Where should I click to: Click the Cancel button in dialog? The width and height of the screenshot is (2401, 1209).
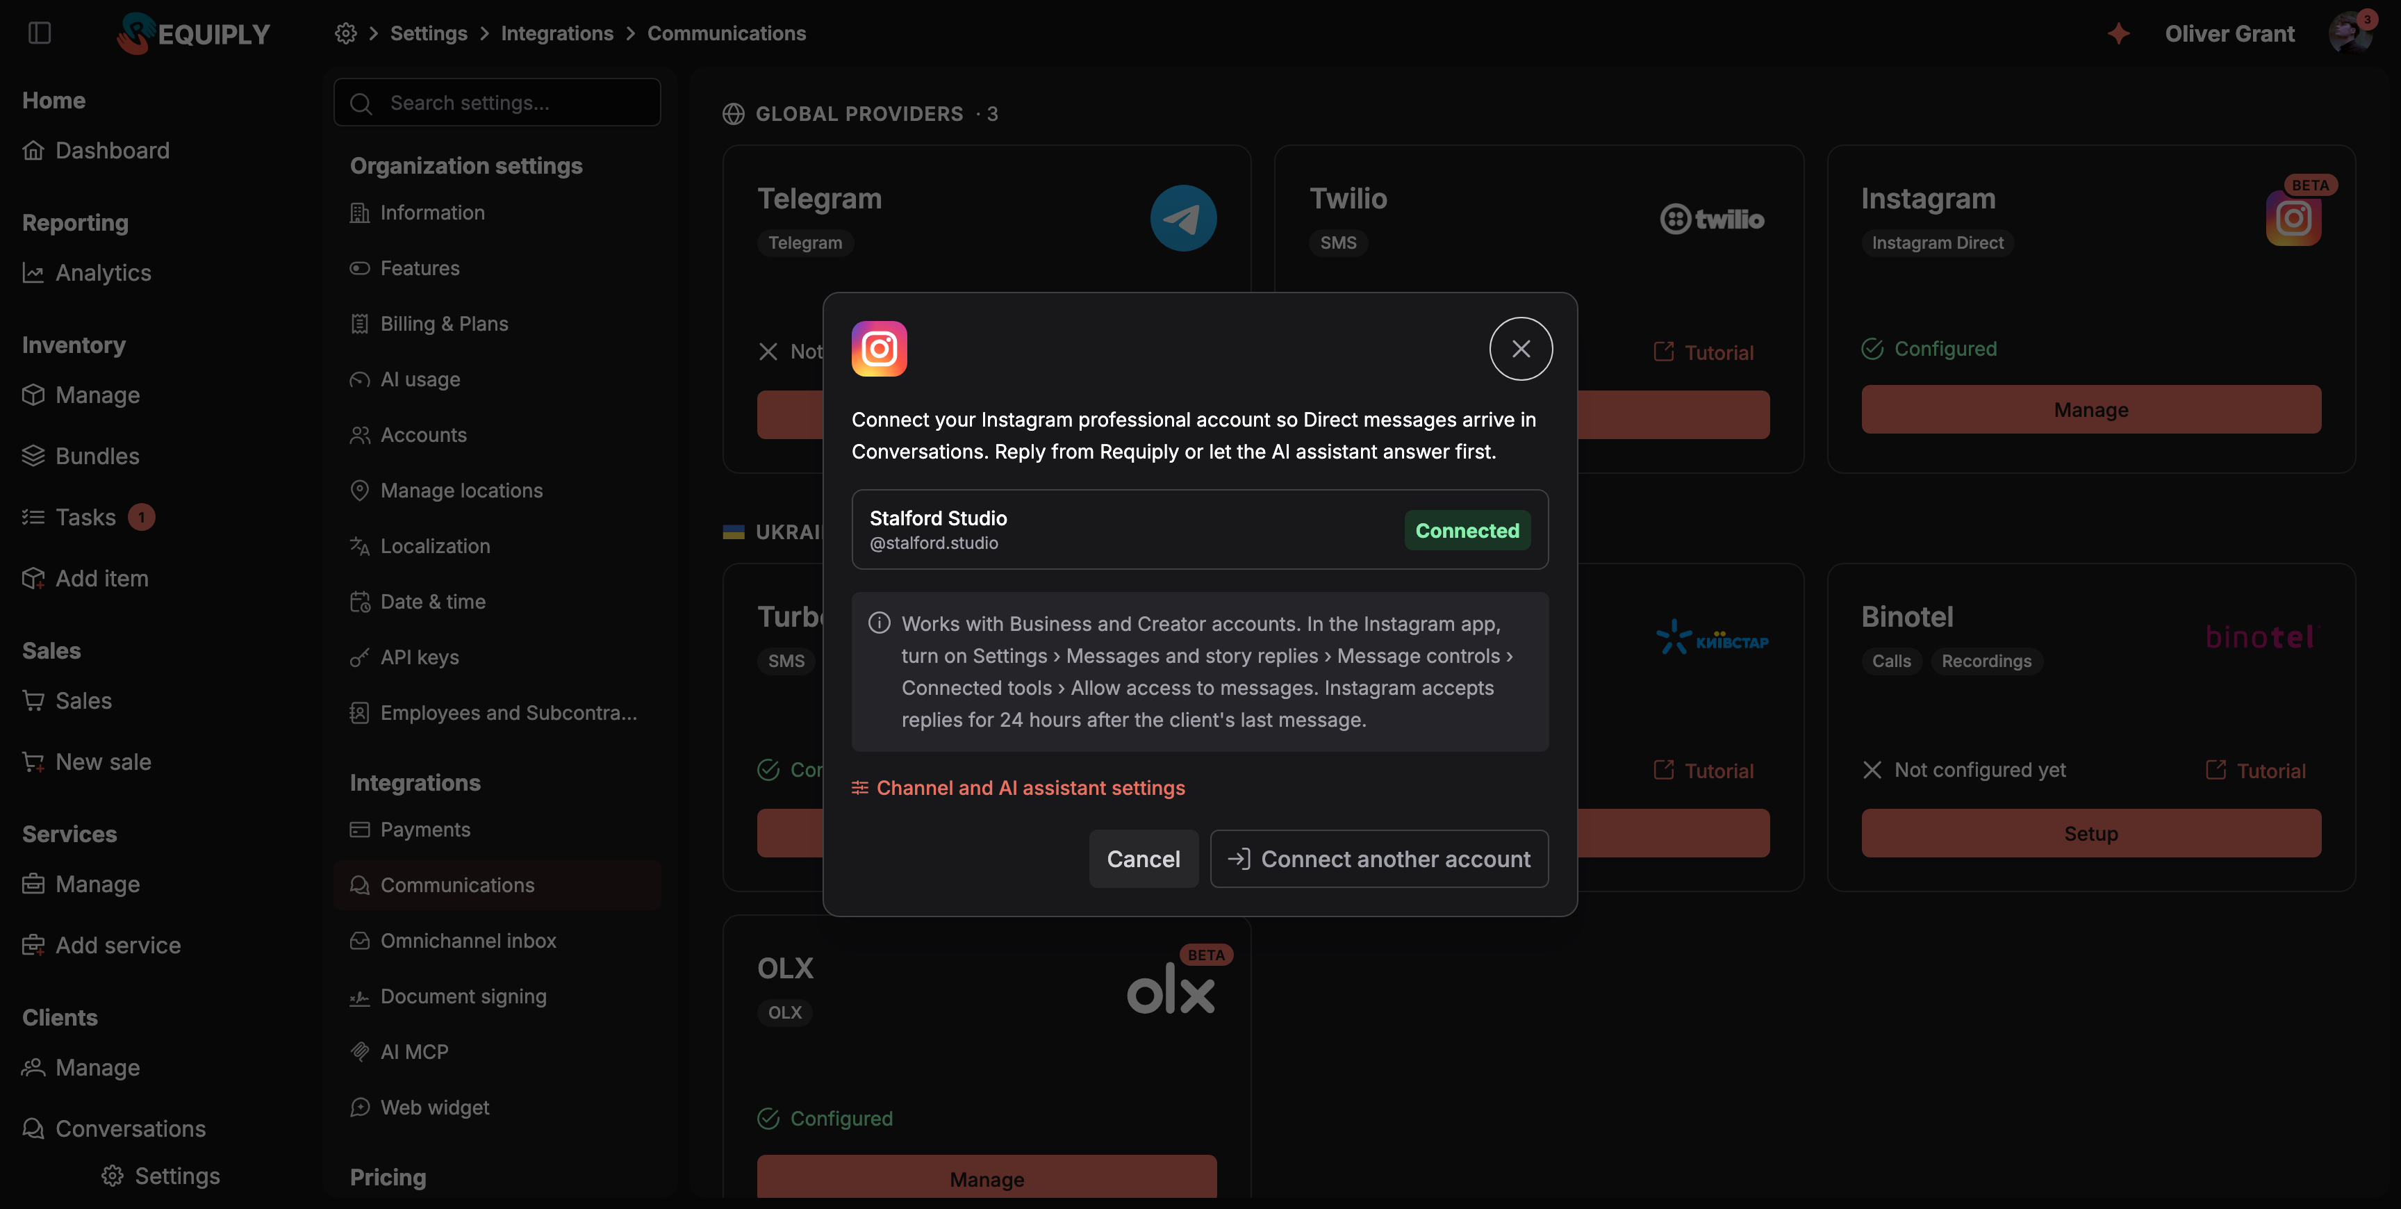(x=1143, y=859)
